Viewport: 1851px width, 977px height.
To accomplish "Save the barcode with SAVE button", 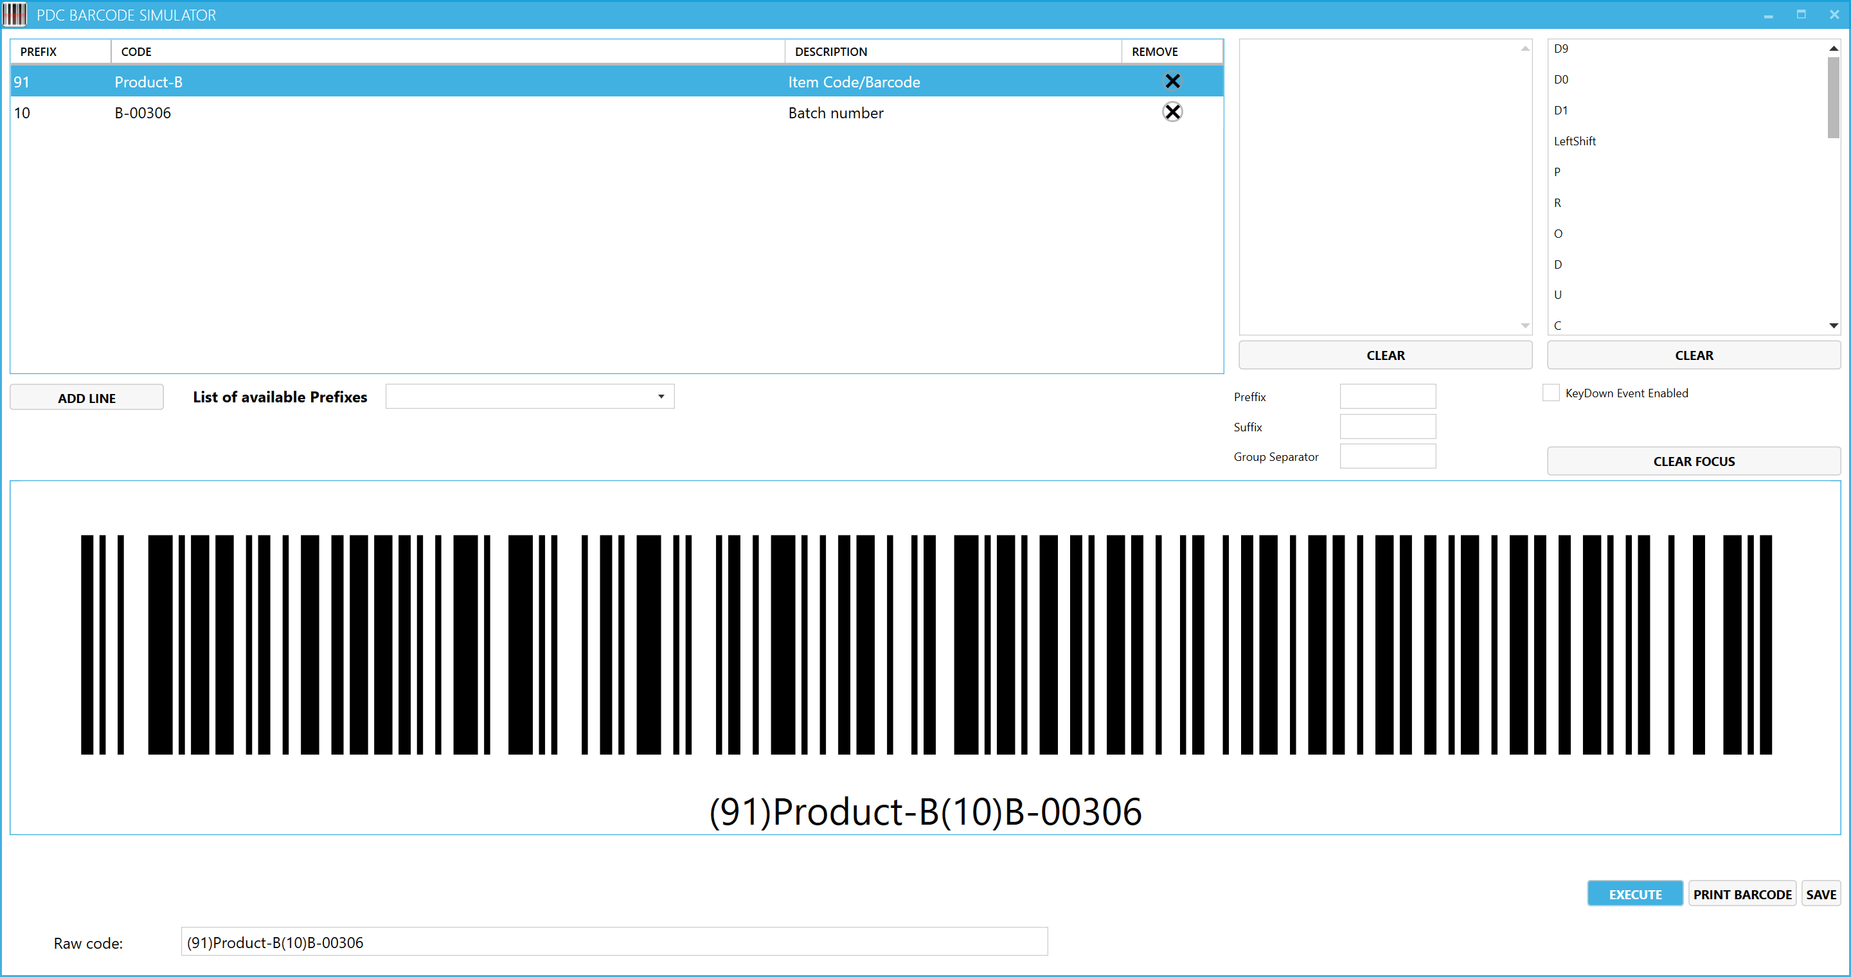I will [1821, 893].
